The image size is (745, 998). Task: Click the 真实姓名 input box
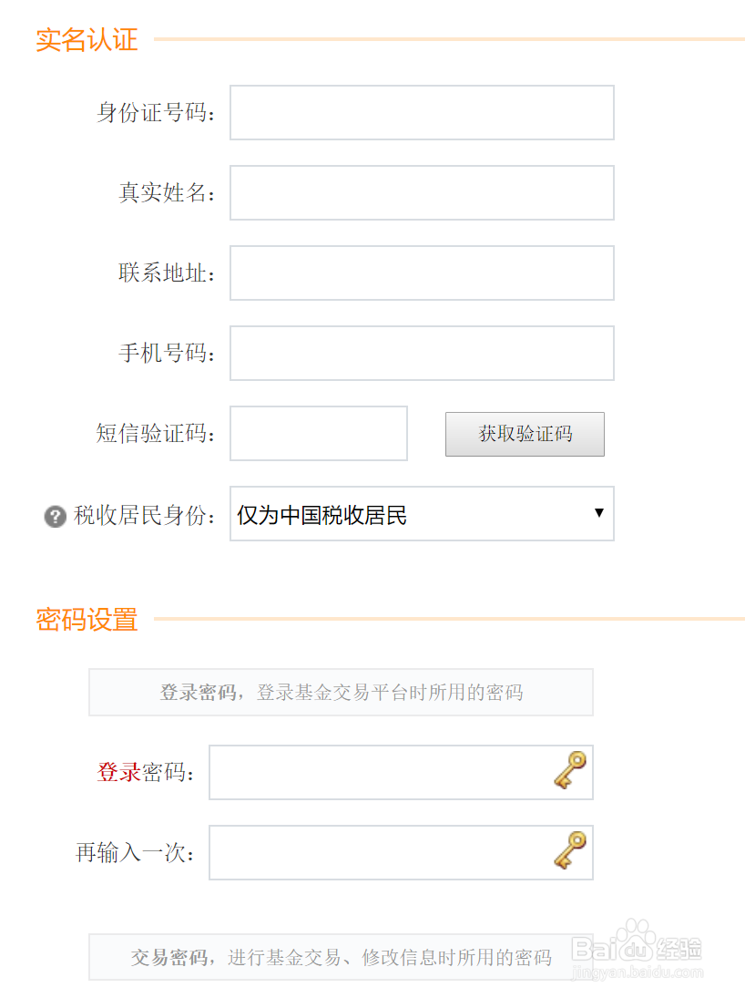click(421, 192)
